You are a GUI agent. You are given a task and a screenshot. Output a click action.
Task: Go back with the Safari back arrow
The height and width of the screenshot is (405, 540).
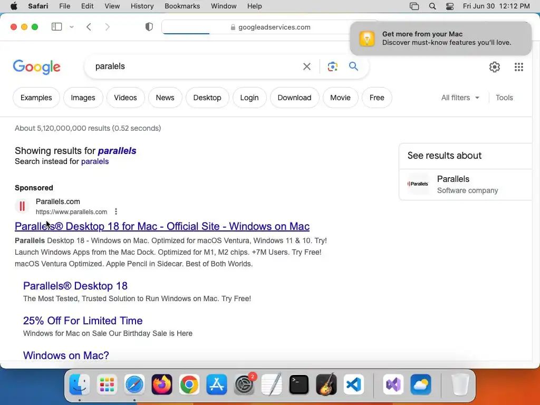click(89, 27)
